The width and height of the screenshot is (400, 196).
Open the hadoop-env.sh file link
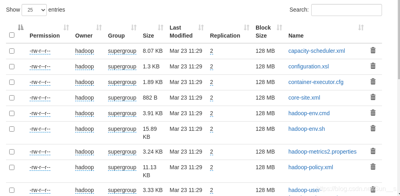306,129
